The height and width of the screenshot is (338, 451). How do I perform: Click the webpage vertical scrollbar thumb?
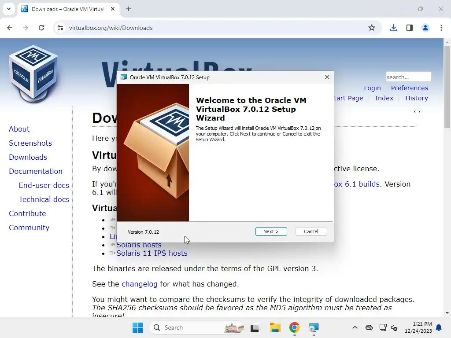pyautogui.click(x=447, y=87)
